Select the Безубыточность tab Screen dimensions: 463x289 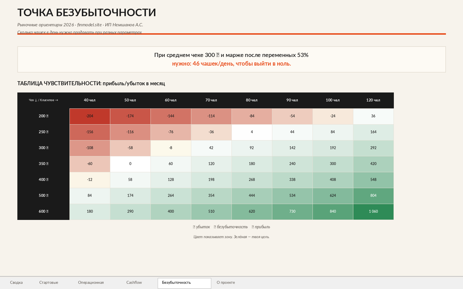[x=184, y=283]
